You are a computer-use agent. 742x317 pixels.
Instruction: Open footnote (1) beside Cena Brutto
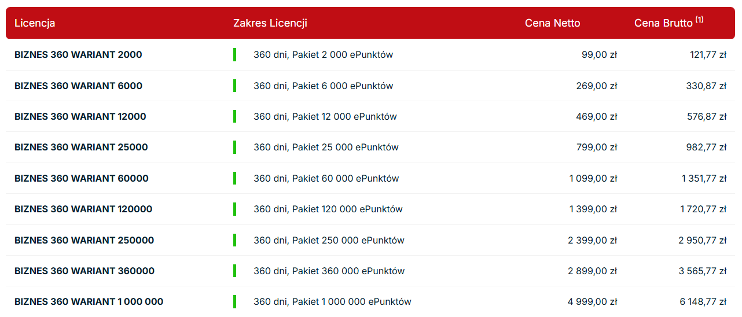pos(700,20)
